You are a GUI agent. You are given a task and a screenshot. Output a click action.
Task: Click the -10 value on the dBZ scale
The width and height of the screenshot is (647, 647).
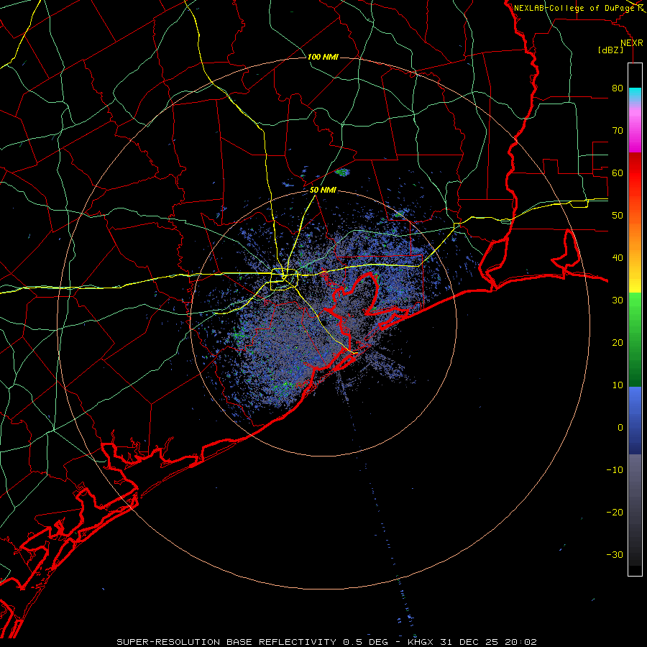point(615,470)
